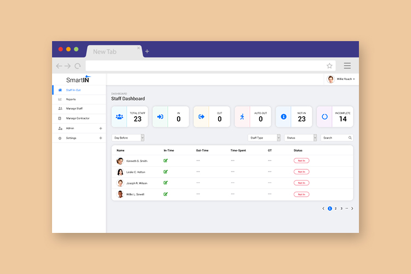Expand the Admin menu with plus icon
The height and width of the screenshot is (274, 411).
point(100,128)
